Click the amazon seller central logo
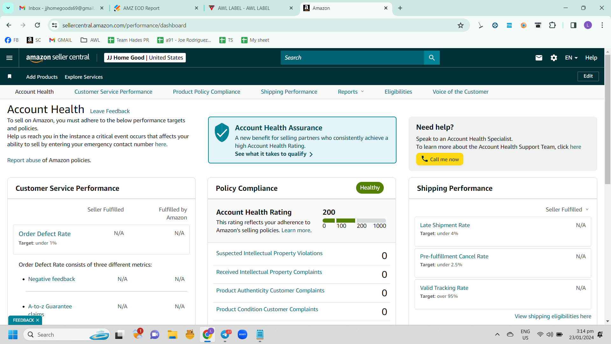Image resolution: width=611 pixels, height=344 pixels. tap(58, 58)
